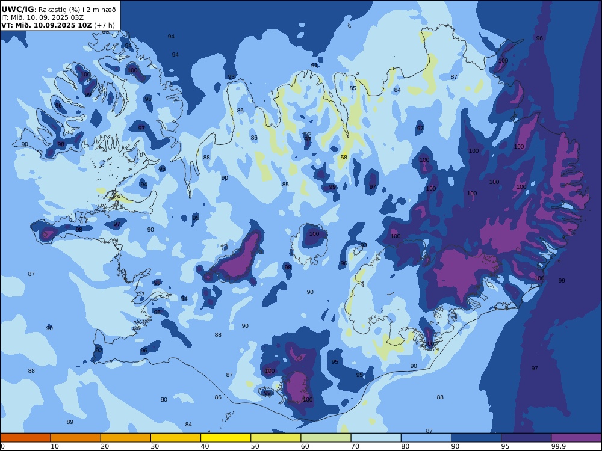Click the title text 'UWC/IG: Rakastig (%) í 2 m hæð'
Viewport: 602px width, 451px height.
tap(58, 10)
